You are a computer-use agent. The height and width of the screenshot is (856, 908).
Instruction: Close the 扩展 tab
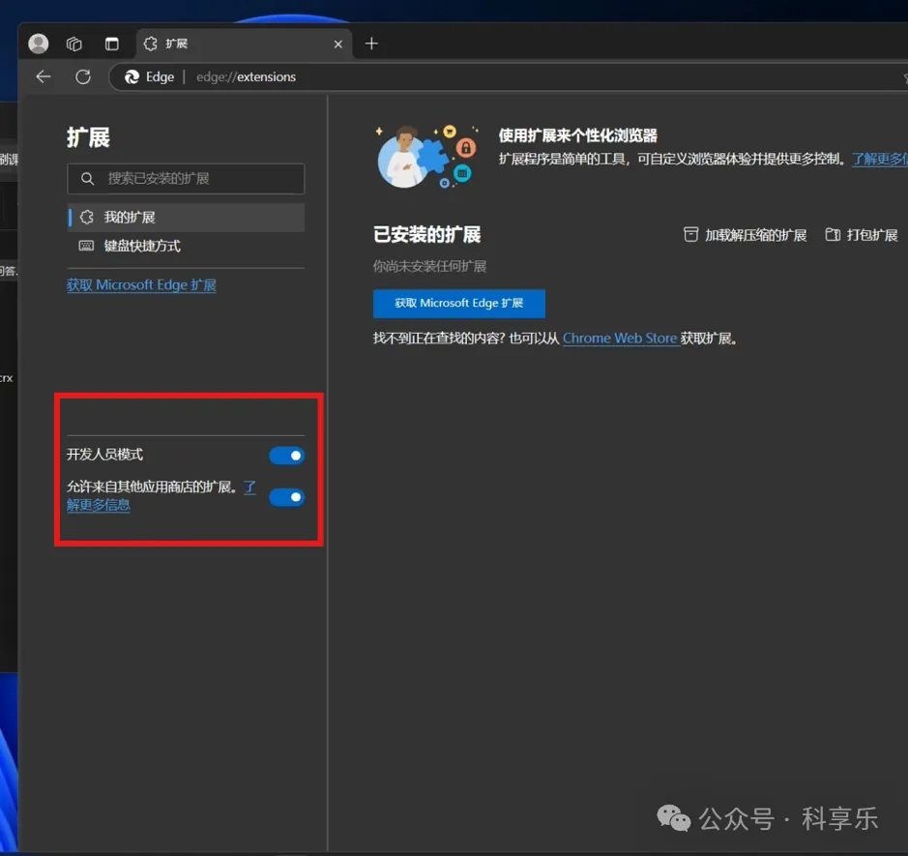click(x=338, y=44)
